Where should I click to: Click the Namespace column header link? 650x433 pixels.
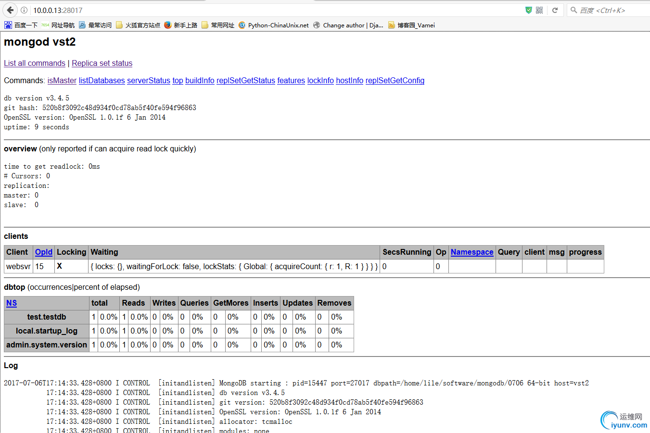[x=472, y=252]
